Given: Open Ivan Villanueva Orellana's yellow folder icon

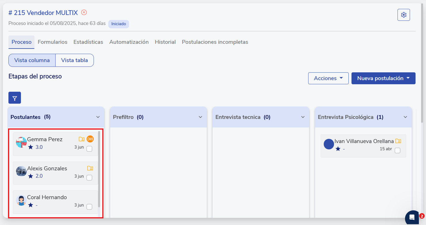Looking at the screenshot, I should pyautogui.click(x=398, y=141).
